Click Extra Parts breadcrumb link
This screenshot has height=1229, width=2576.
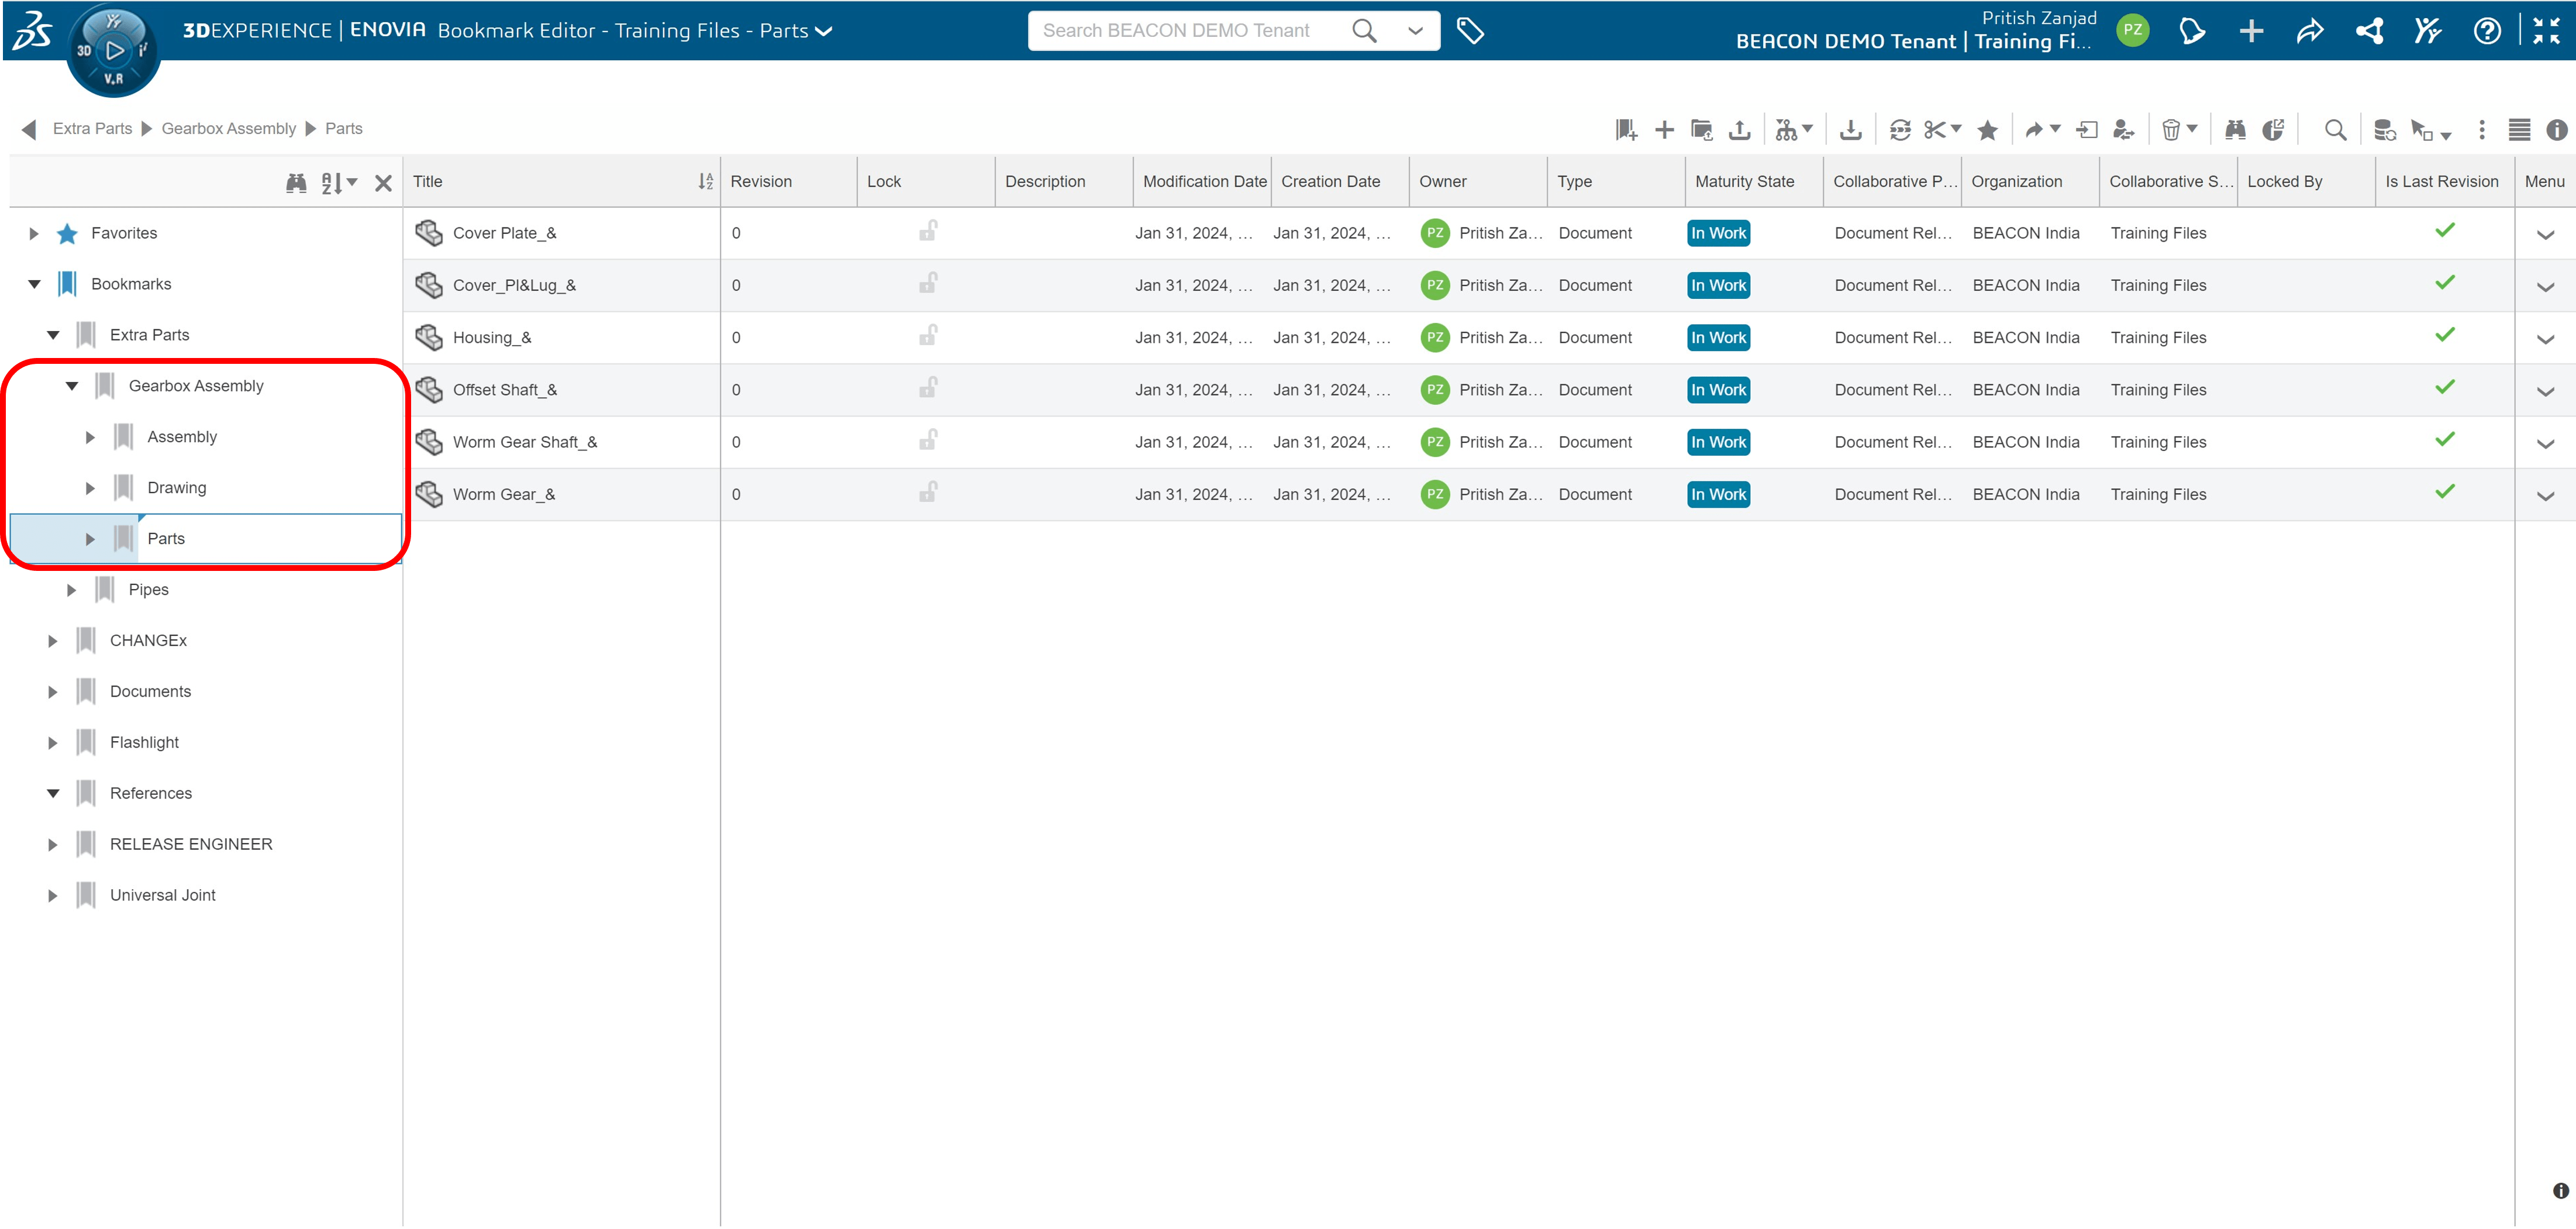point(92,129)
